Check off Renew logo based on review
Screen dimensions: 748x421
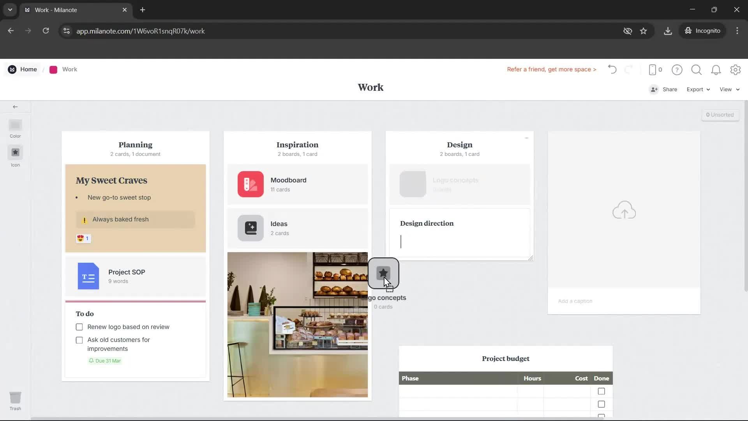coord(79,327)
